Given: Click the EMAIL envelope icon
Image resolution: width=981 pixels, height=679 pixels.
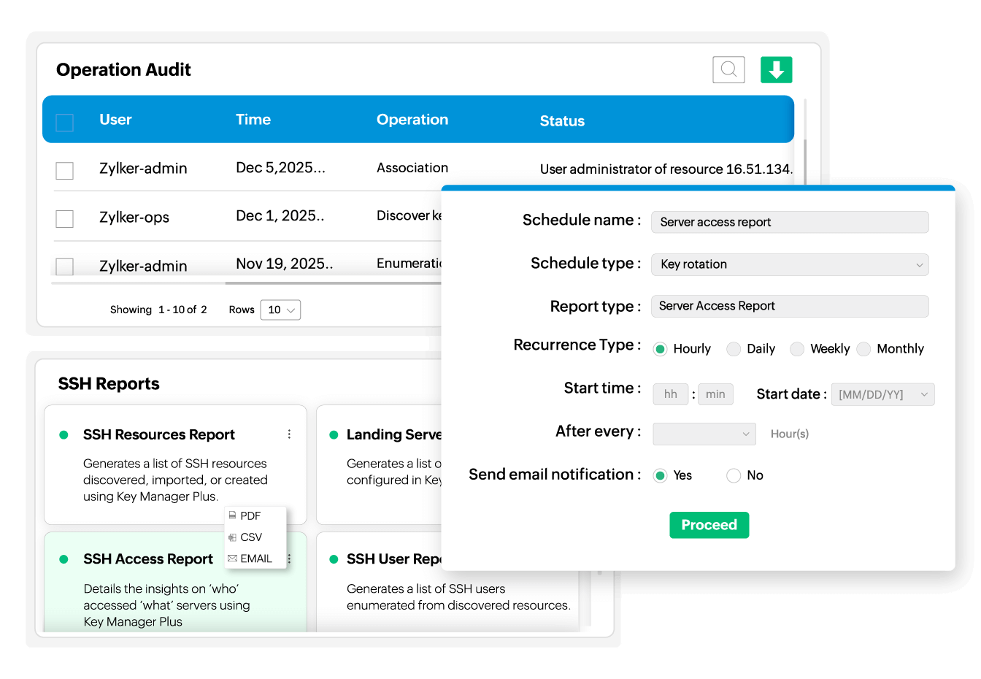Looking at the screenshot, I should (x=232, y=559).
